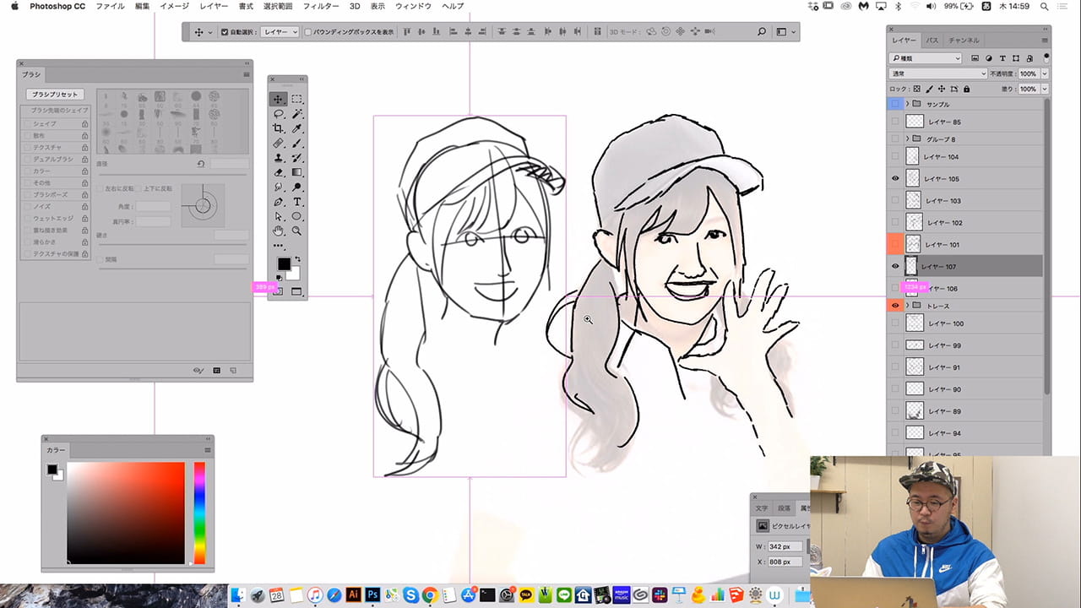Hide レイヤー 105 with its eye icon
The height and width of the screenshot is (608, 1081).
pyautogui.click(x=895, y=179)
